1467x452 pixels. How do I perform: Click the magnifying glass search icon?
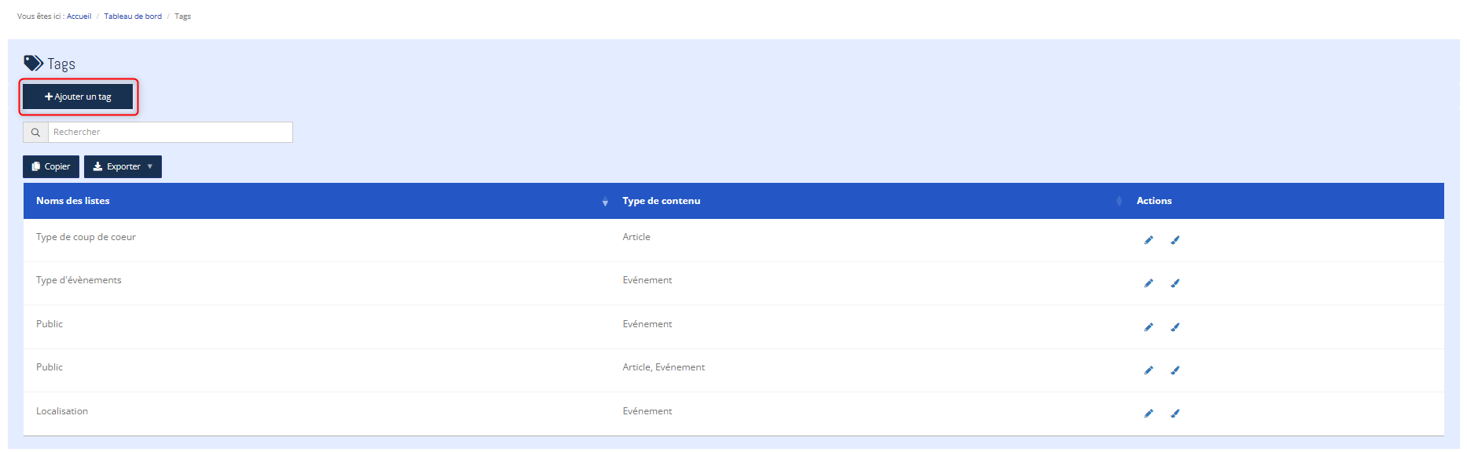click(35, 133)
